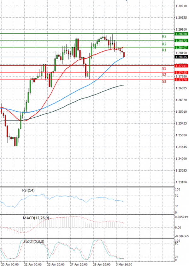Select the green R3 level text

click(x=164, y=36)
